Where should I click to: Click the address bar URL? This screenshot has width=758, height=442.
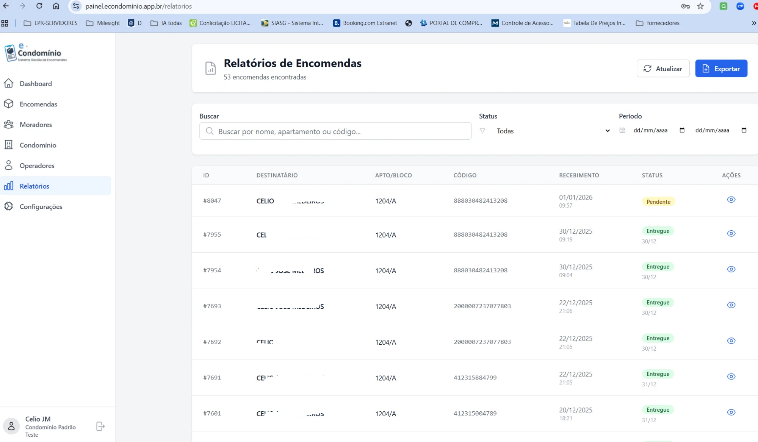click(138, 6)
